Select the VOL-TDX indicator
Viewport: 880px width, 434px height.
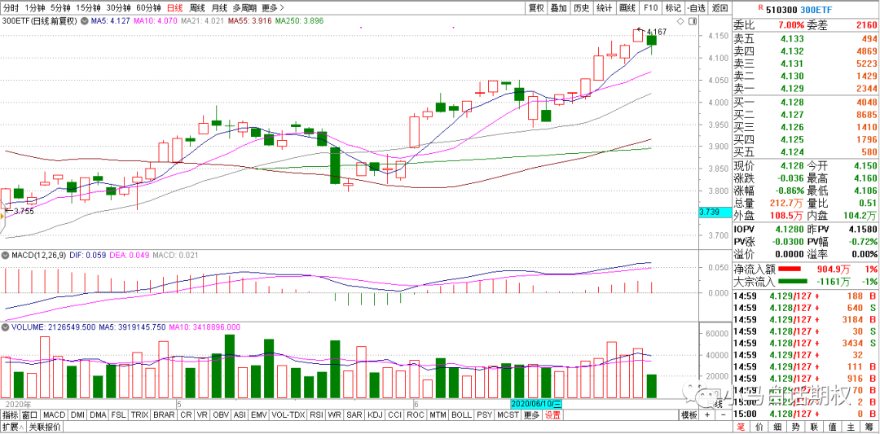pos(288,415)
